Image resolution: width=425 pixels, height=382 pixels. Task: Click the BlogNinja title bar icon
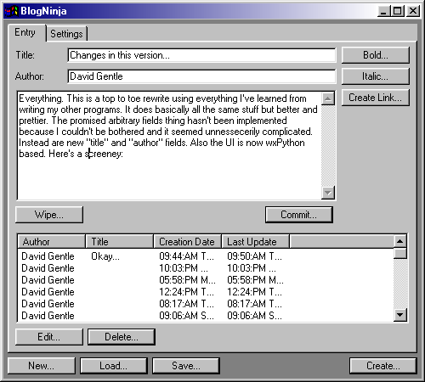(11, 11)
